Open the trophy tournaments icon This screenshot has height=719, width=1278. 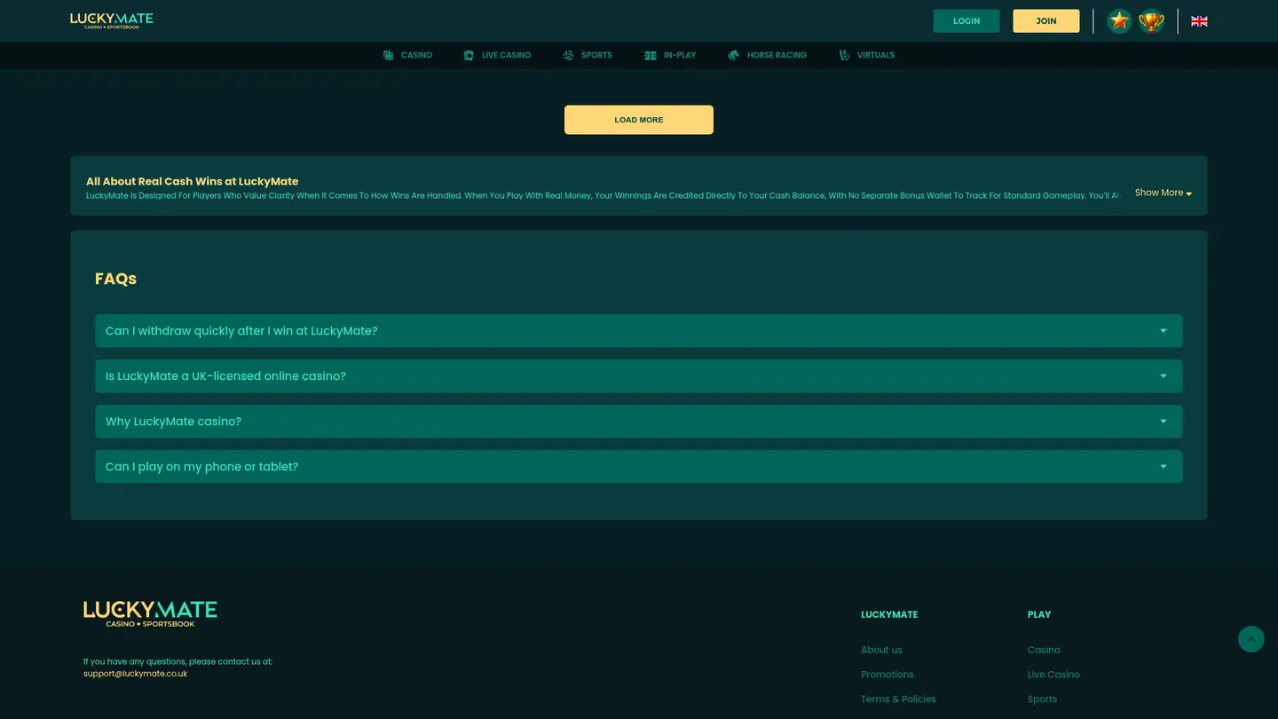[1151, 21]
